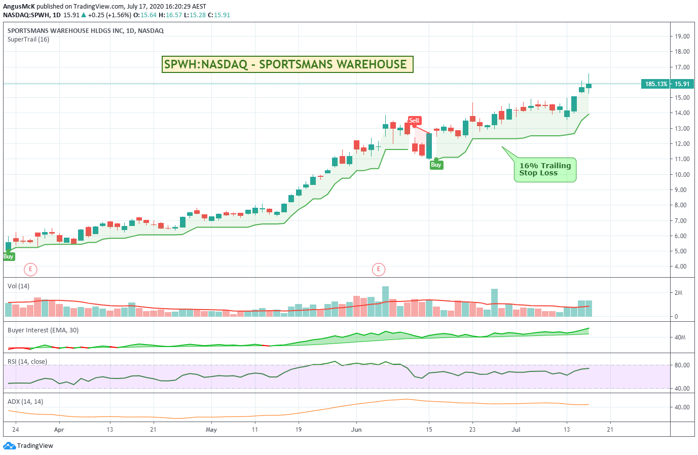Click the O:15.64 open value in header

pyautogui.click(x=145, y=15)
